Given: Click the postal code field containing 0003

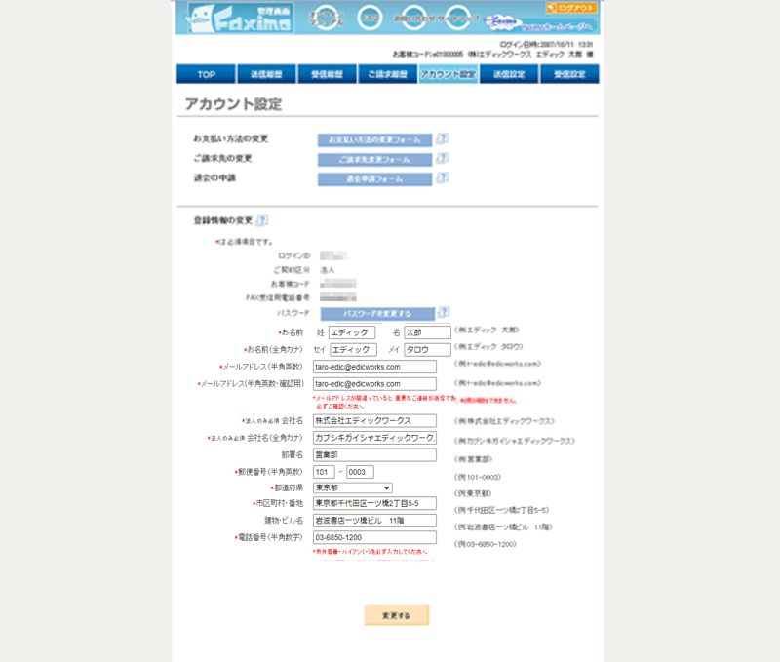Looking at the screenshot, I should point(360,472).
